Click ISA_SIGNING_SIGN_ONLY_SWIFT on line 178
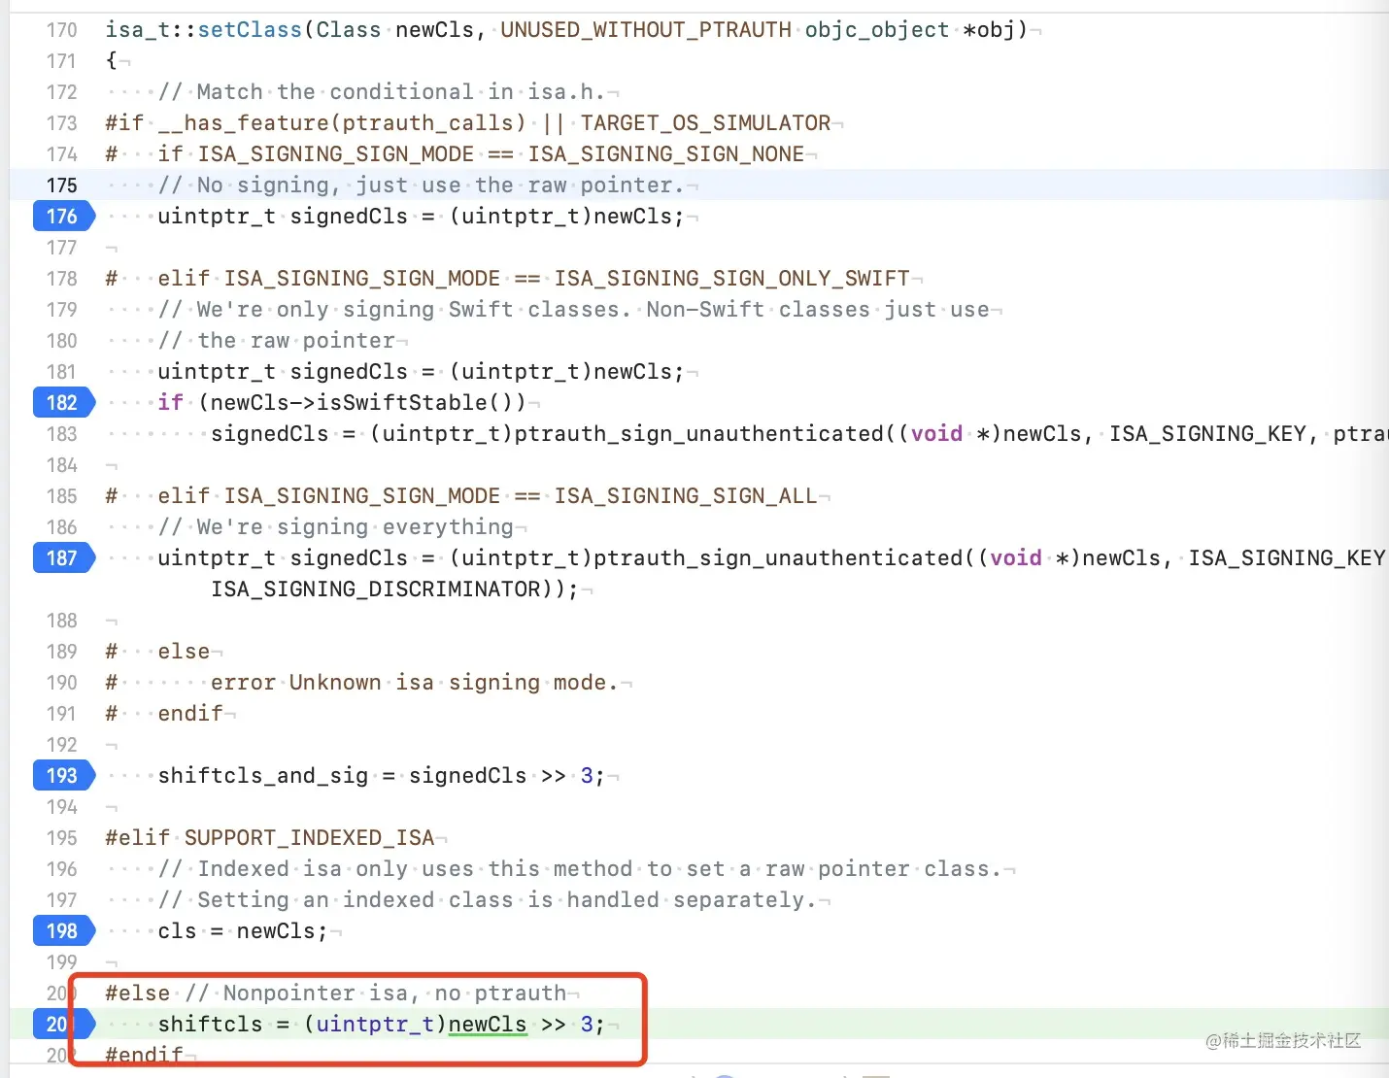This screenshot has width=1389, height=1078. tap(732, 278)
